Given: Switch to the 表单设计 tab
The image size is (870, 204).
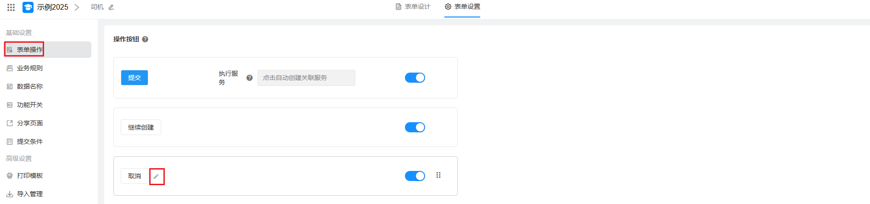Looking at the screenshot, I should coord(413,7).
